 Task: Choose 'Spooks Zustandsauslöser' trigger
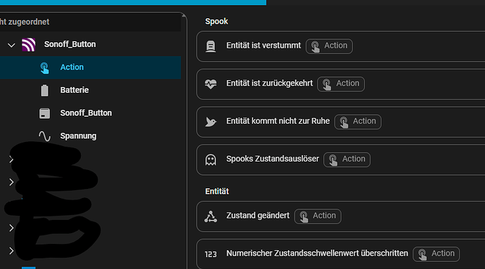[x=340, y=159]
